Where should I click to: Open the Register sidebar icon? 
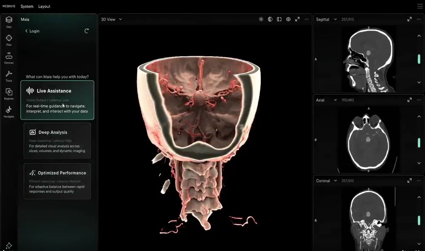pos(9,92)
